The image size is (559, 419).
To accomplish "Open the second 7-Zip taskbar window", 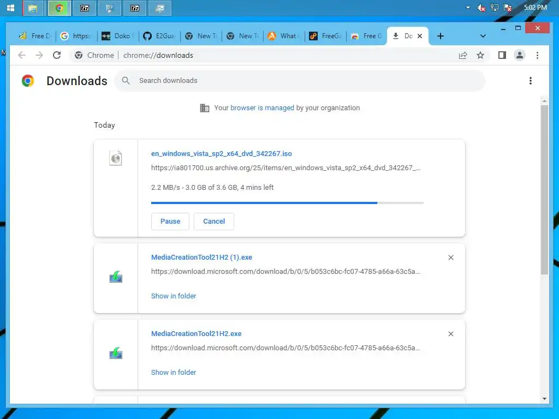I will [135, 8].
